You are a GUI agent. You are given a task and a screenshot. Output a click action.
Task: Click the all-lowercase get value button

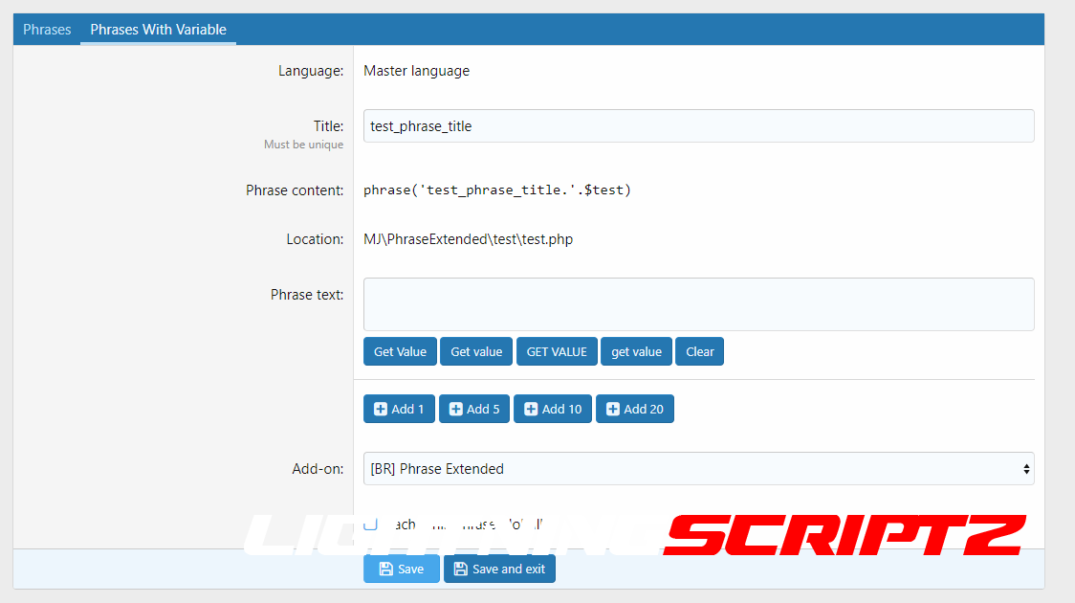pos(636,352)
